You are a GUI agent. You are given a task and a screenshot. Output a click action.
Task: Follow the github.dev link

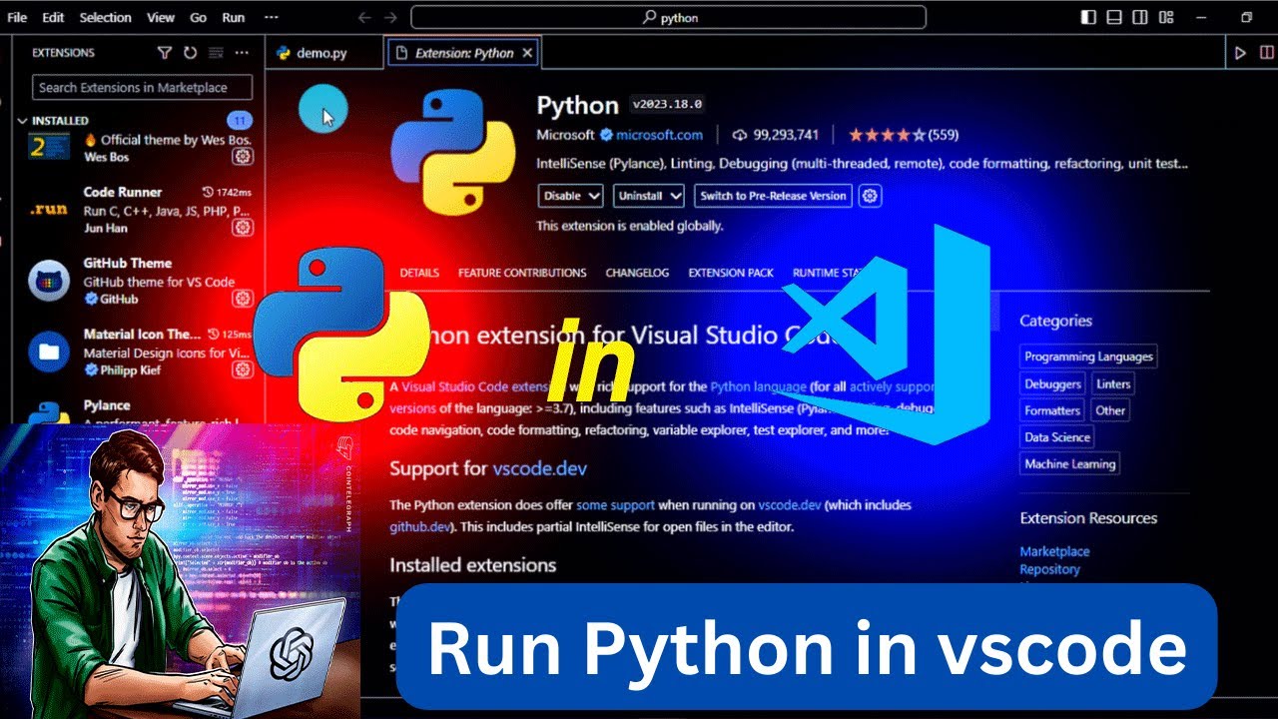(421, 526)
